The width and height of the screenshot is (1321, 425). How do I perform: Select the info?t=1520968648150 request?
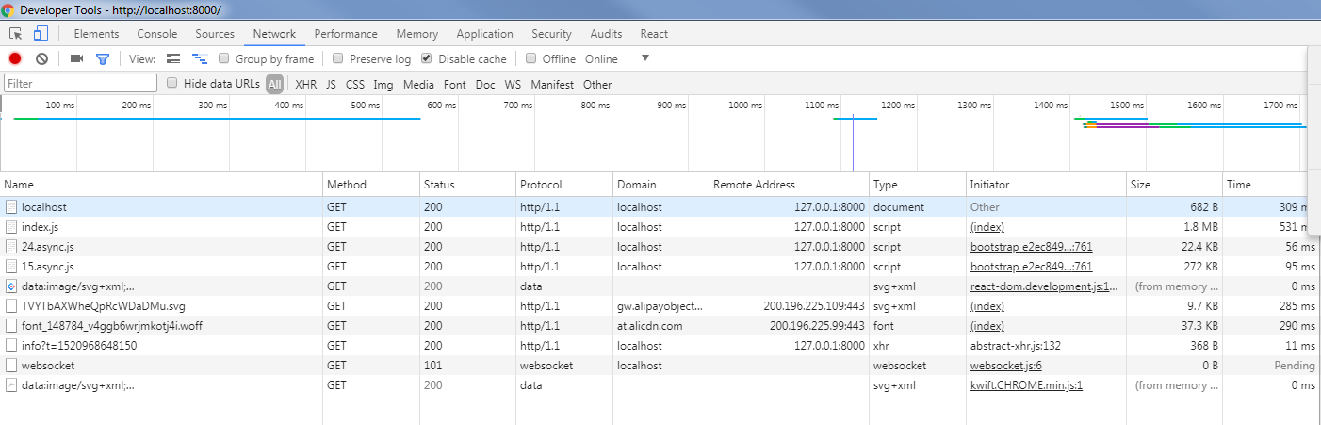[x=660, y=345]
